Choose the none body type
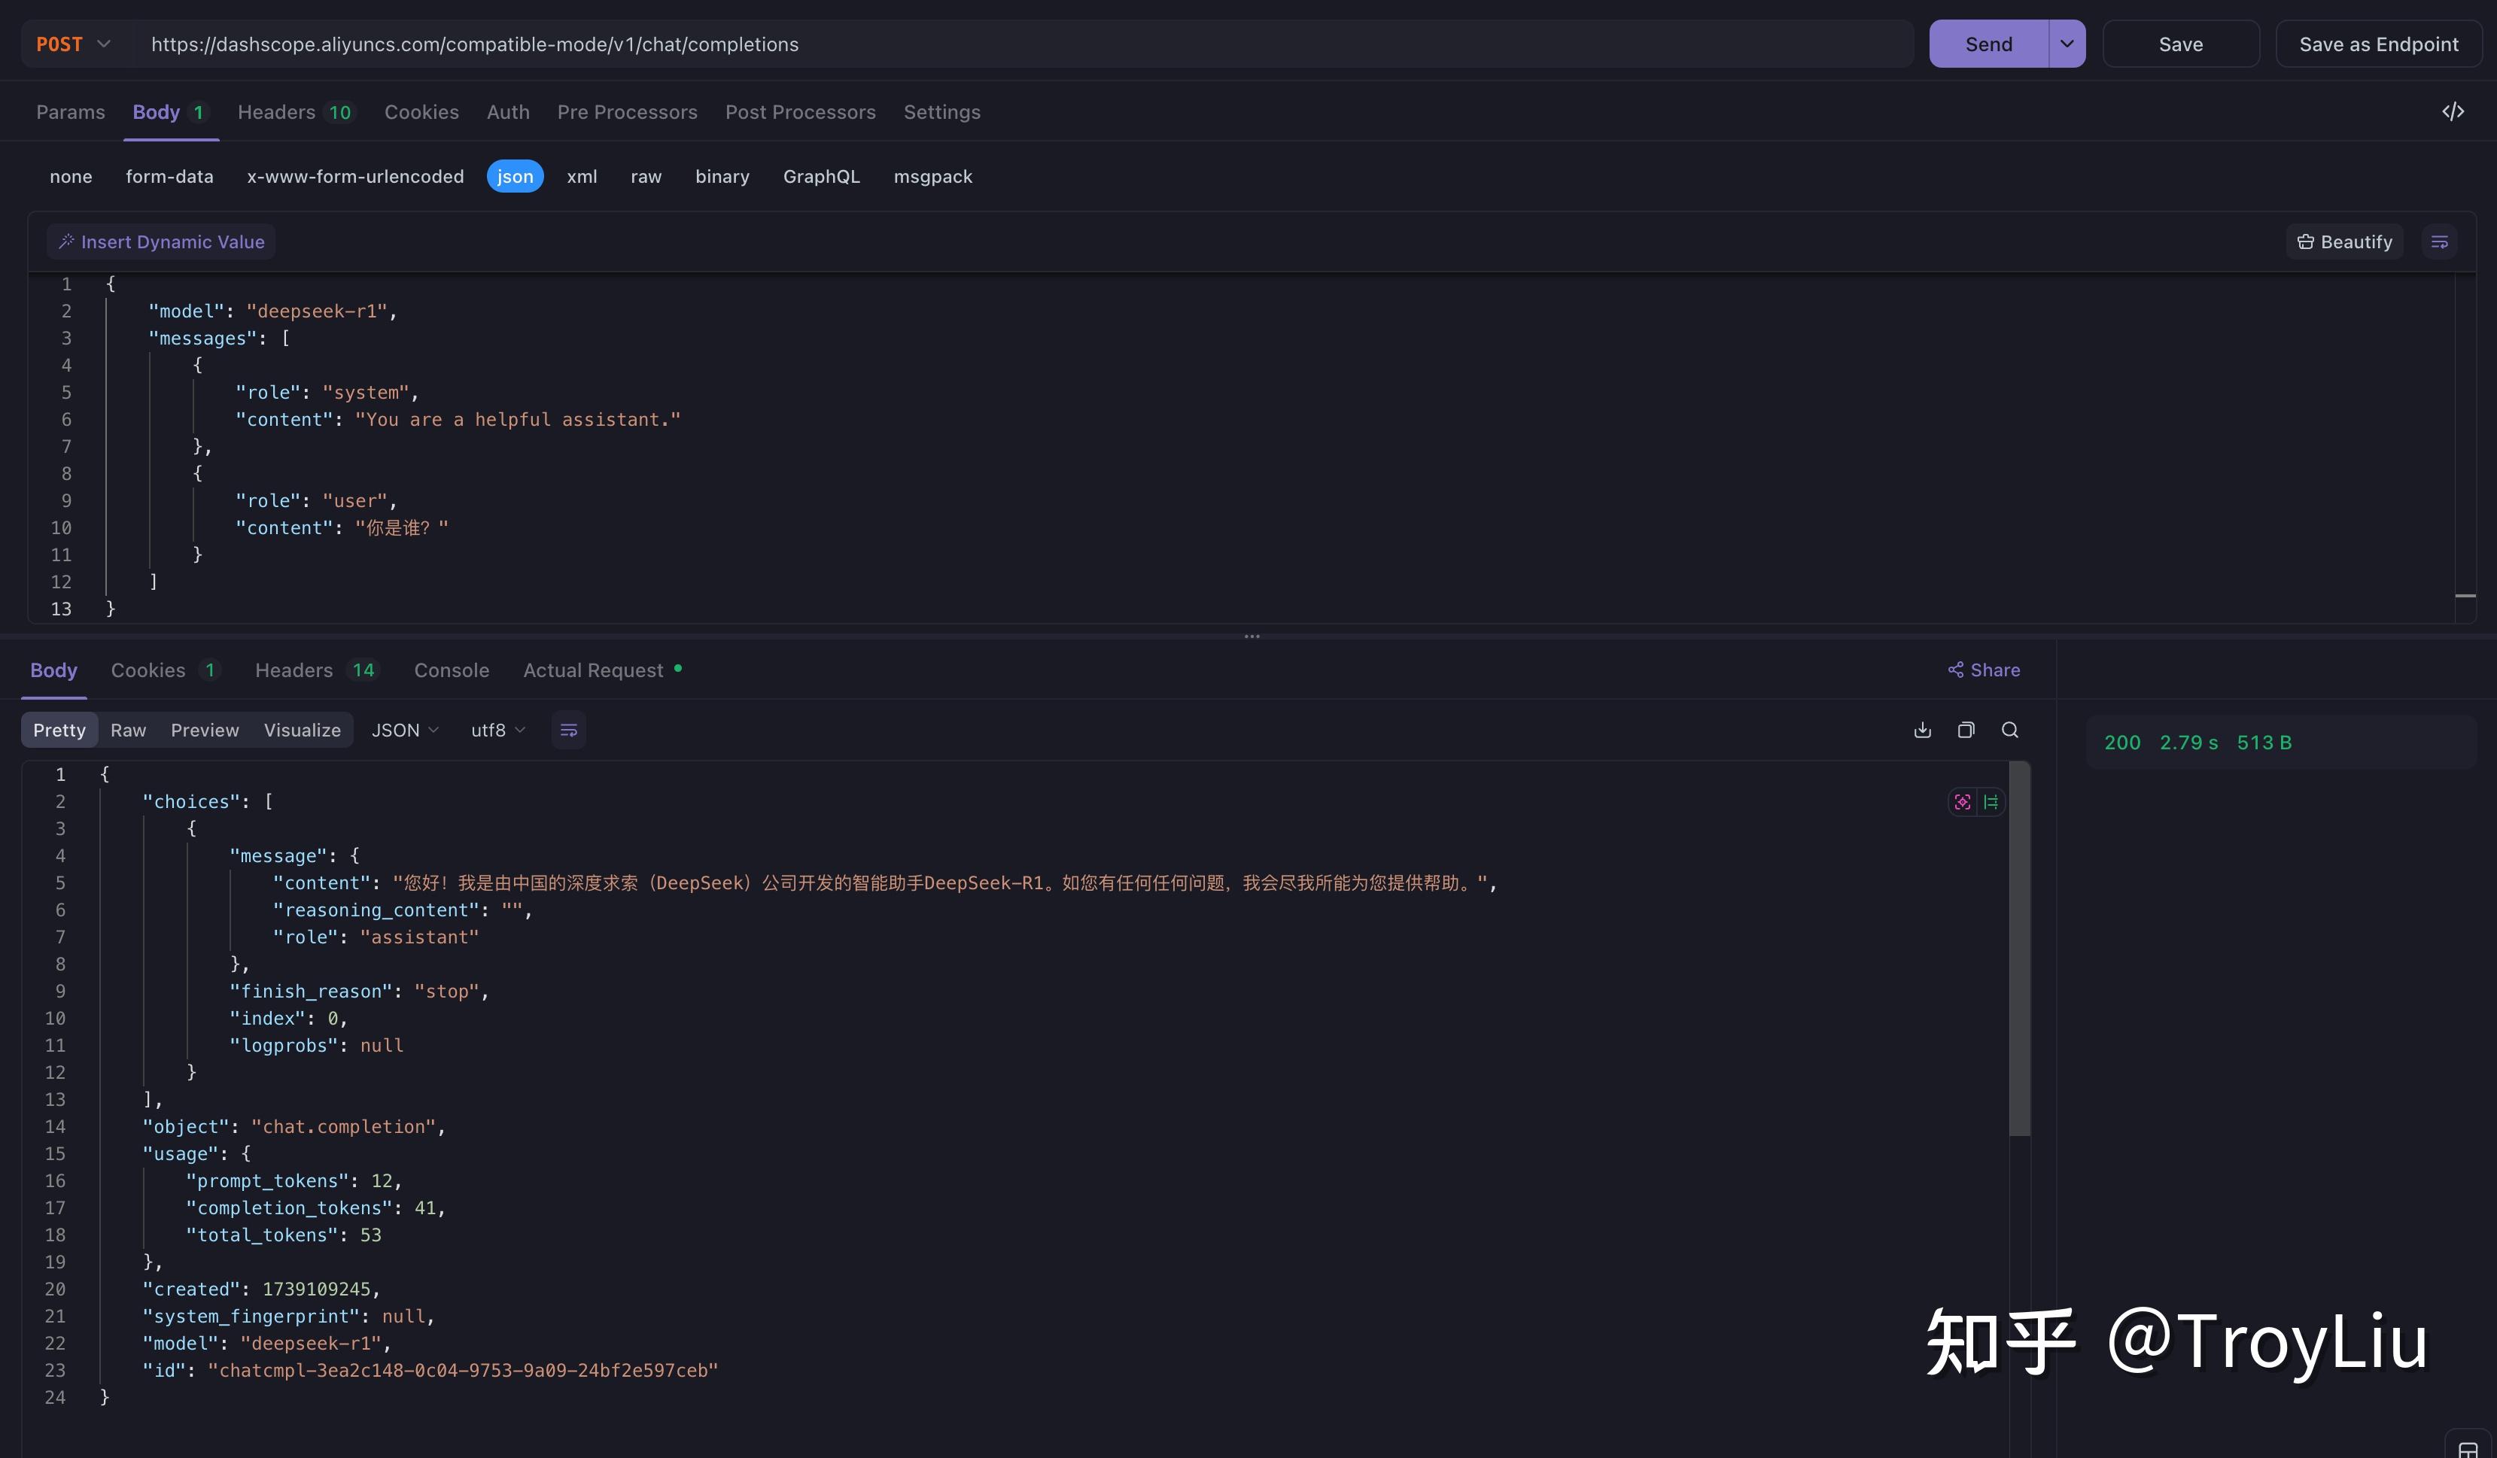Screen dimensions: 2497x1458 [70, 176]
